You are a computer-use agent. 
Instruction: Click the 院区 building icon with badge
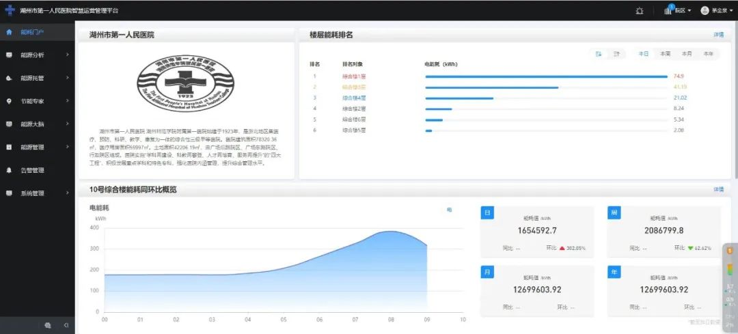pos(669,10)
